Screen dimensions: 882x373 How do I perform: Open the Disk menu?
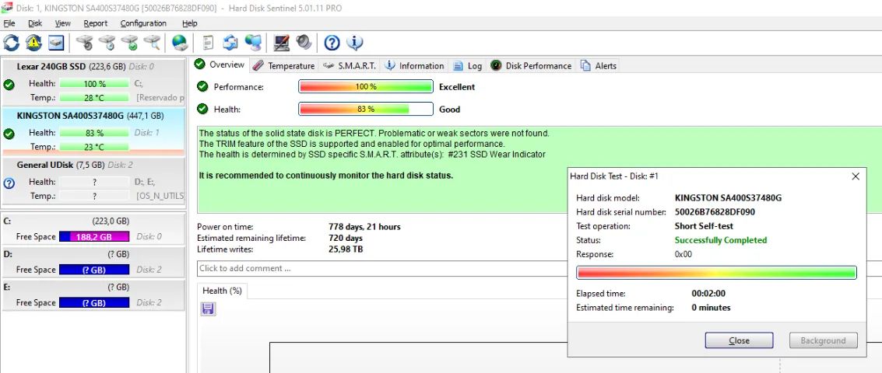pos(35,23)
